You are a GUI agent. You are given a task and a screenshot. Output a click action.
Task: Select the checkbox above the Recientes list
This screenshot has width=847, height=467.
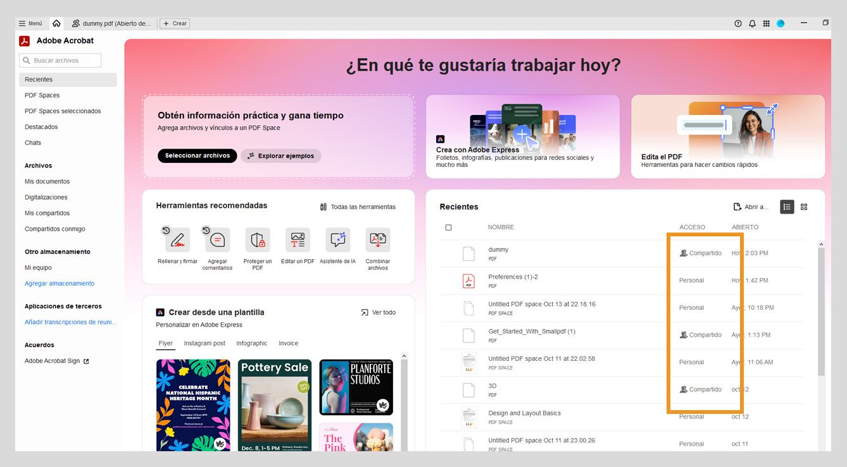click(448, 226)
